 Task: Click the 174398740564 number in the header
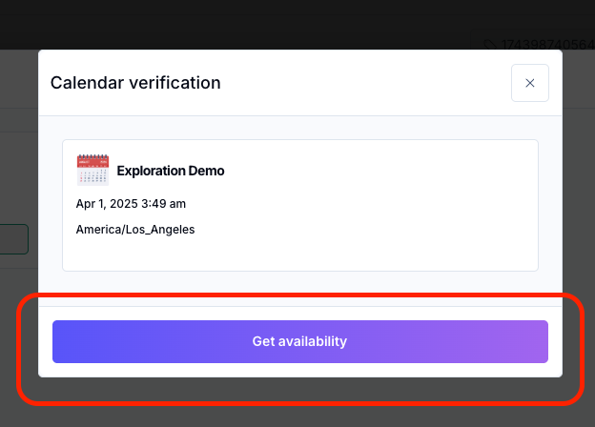coord(547,44)
